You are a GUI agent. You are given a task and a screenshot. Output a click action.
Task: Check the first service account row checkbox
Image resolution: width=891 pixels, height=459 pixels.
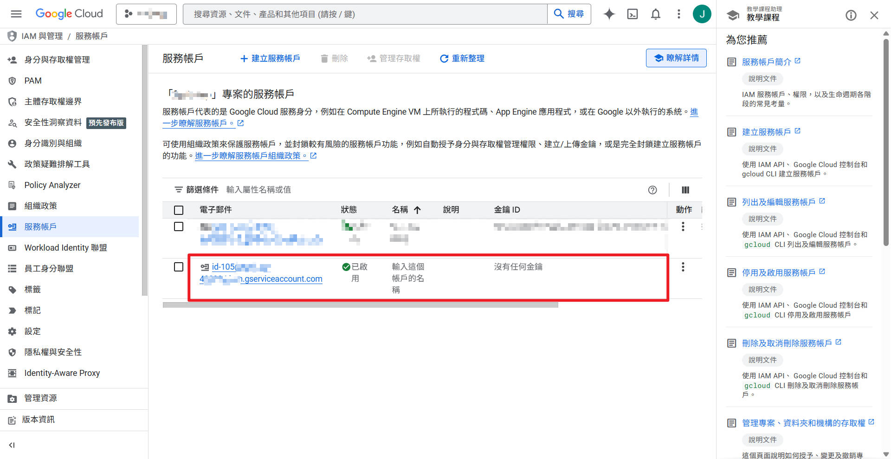(179, 226)
